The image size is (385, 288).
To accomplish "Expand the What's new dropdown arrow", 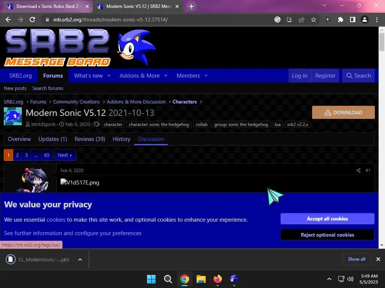I will click(109, 76).
